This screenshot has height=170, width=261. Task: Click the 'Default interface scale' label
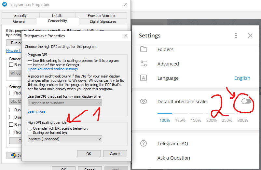pos(182,102)
